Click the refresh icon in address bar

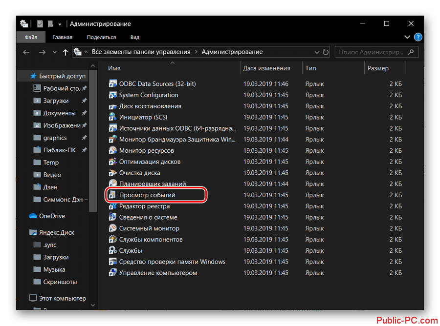click(326, 52)
